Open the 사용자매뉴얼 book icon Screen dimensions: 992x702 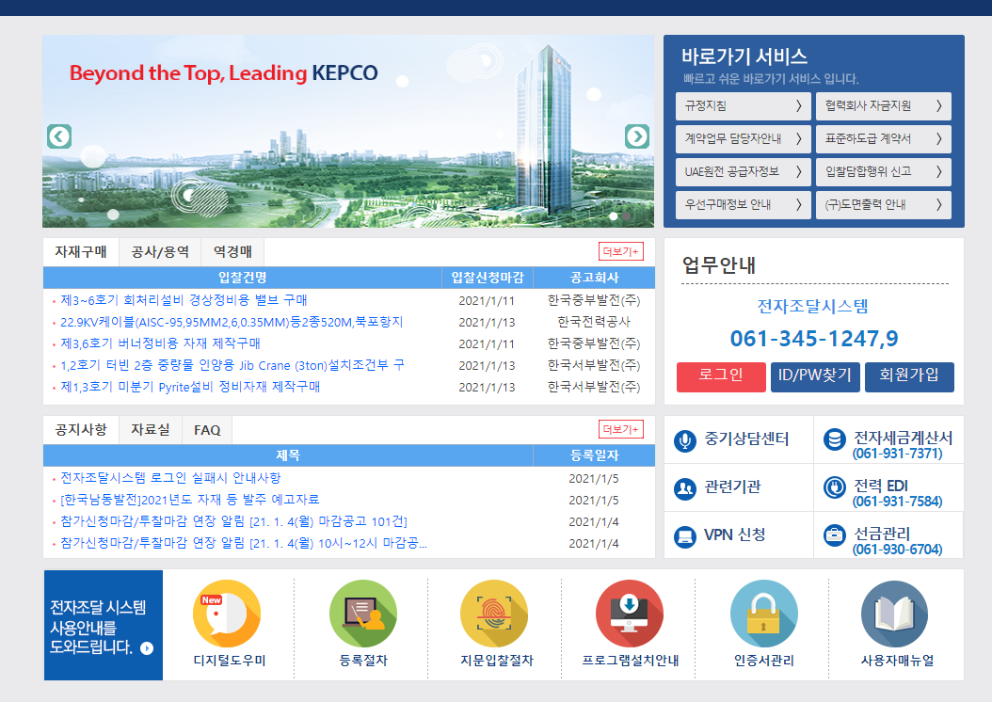(x=894, y=614)
